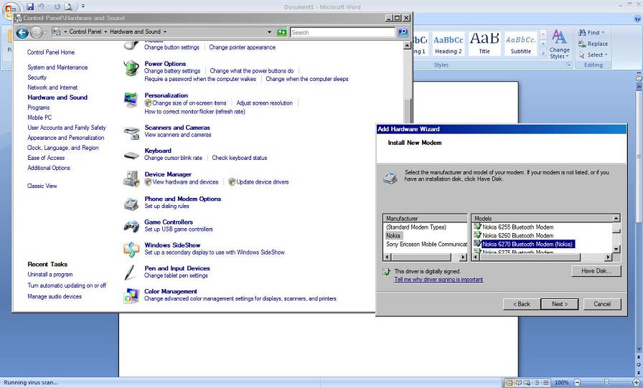Viewport: 643px width, 388px height.
Task: Click Game Controllers gamepad icon
Action: [131, 226]
